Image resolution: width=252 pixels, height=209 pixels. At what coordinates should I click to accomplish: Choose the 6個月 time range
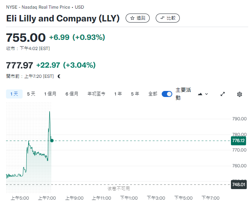tap(72, 94)
